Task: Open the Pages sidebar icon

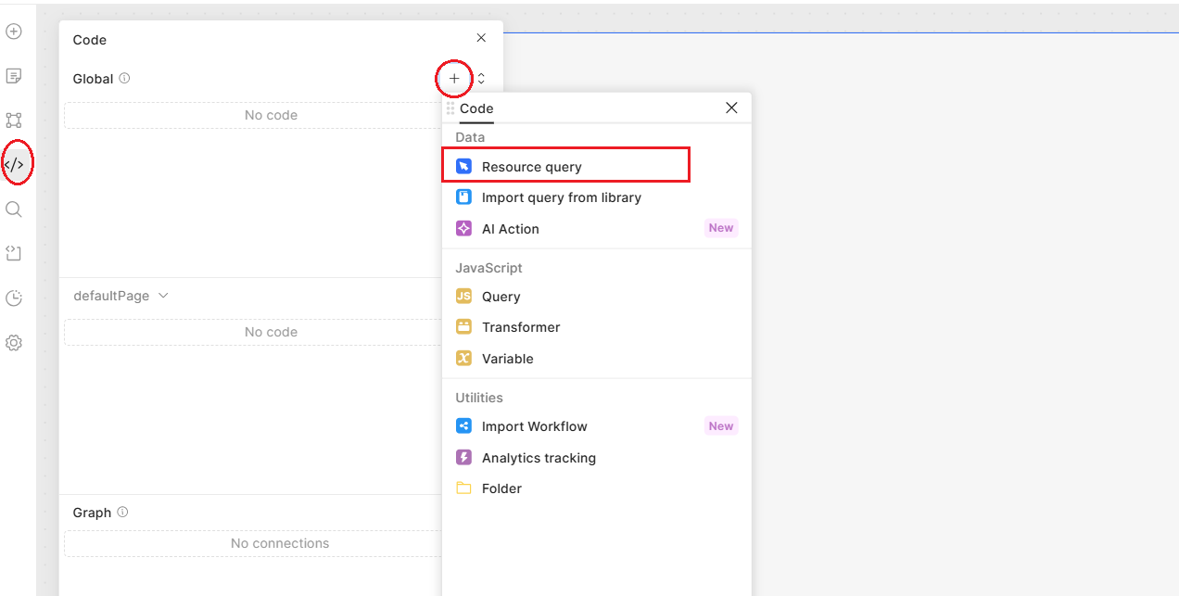Action: [x=14, y=75]
